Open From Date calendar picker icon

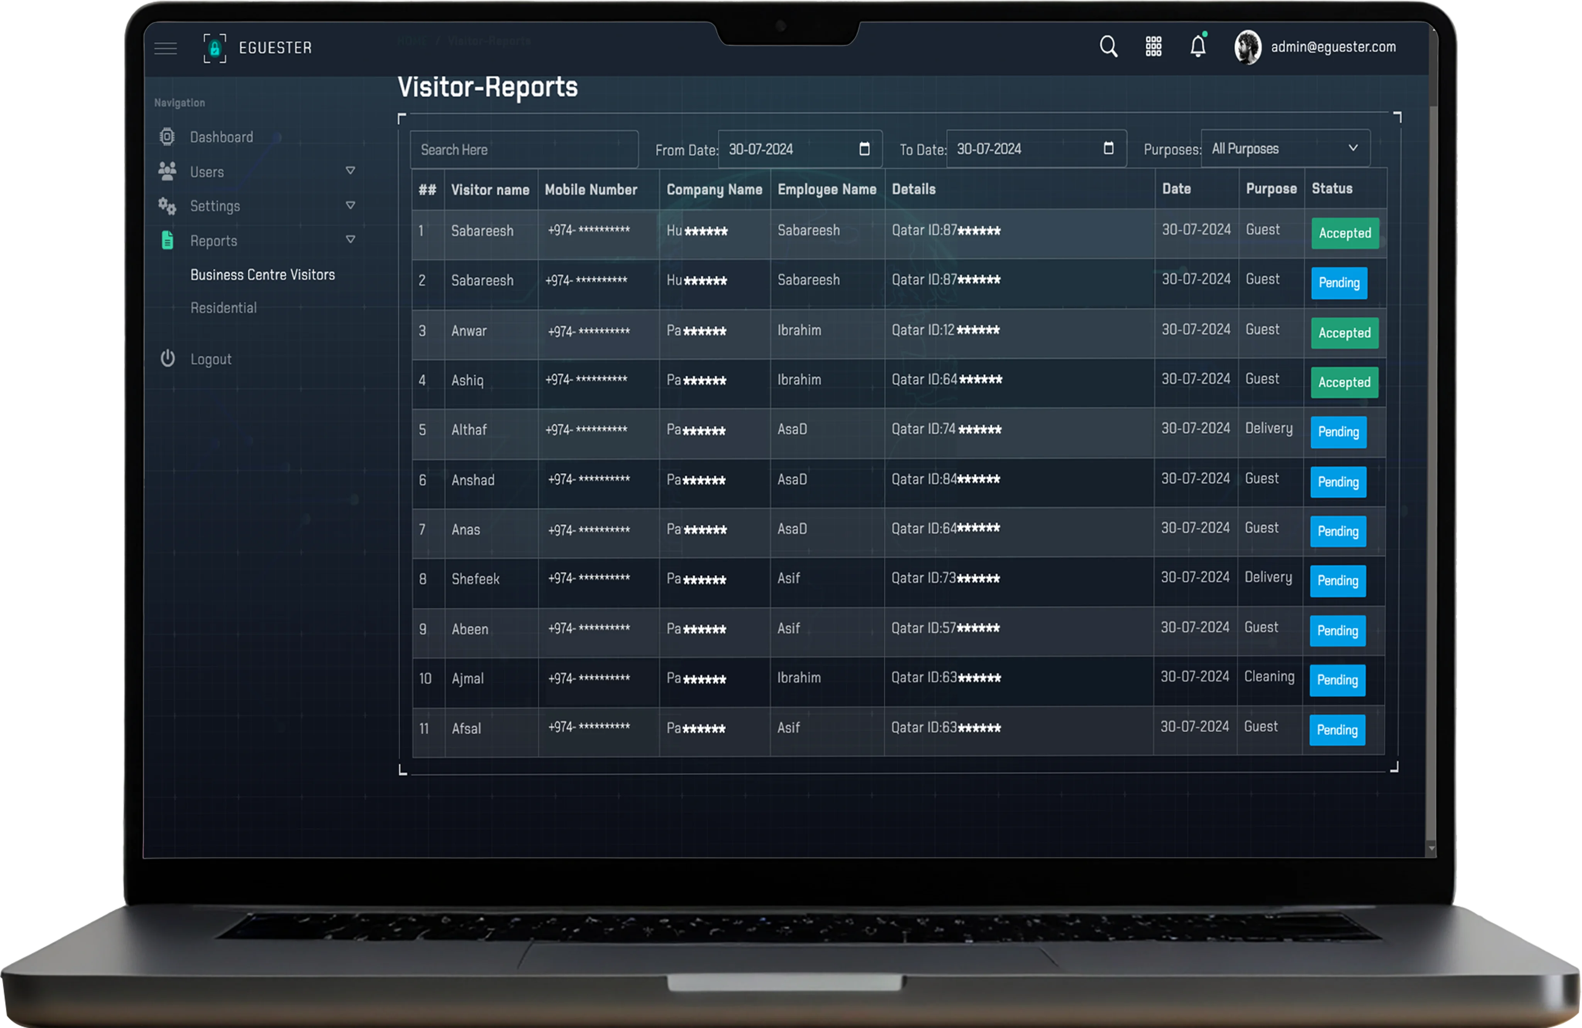tap(864, 149)
